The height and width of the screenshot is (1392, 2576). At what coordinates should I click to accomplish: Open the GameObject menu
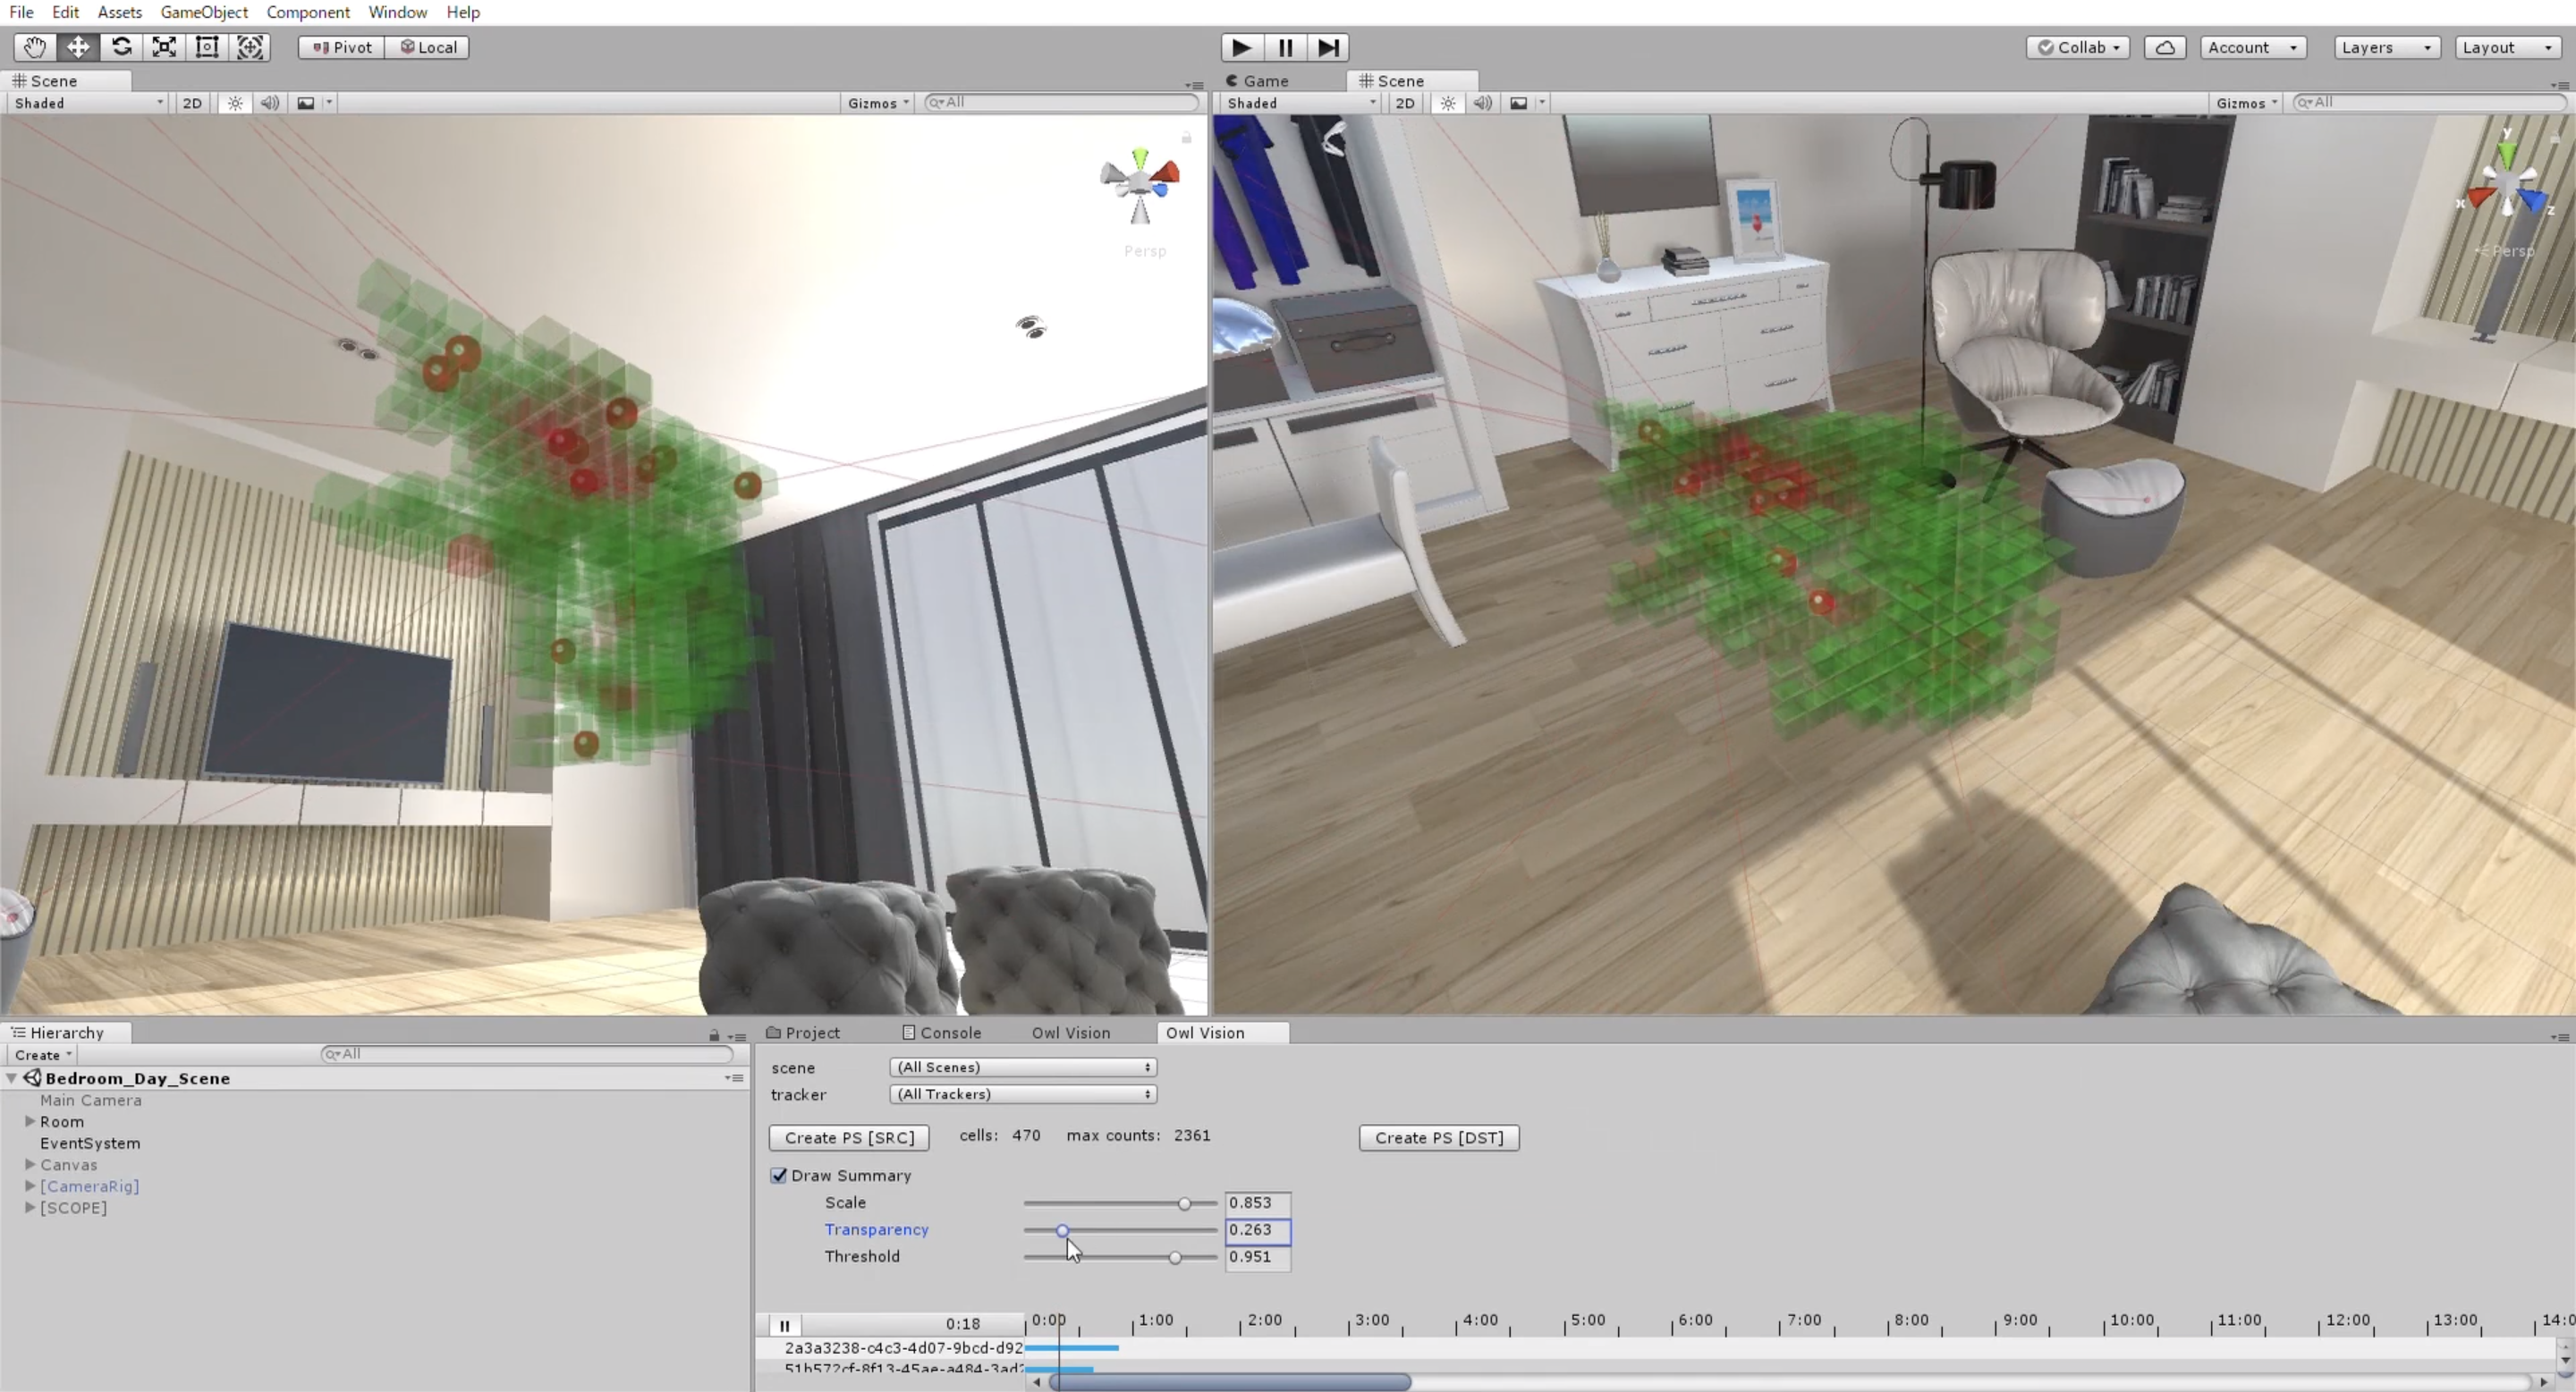tap(204, 12)
